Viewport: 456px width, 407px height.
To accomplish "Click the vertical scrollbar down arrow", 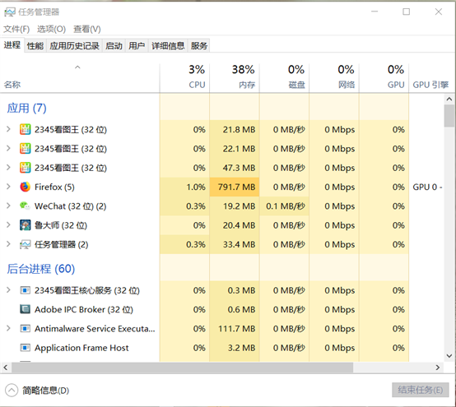I will pyautogui.click(x=449, y=356).
